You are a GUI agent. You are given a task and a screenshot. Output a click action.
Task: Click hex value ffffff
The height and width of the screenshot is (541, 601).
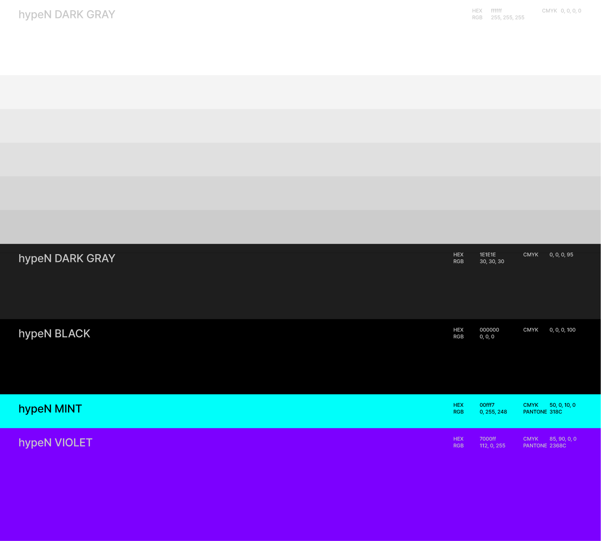click(496, 11)
